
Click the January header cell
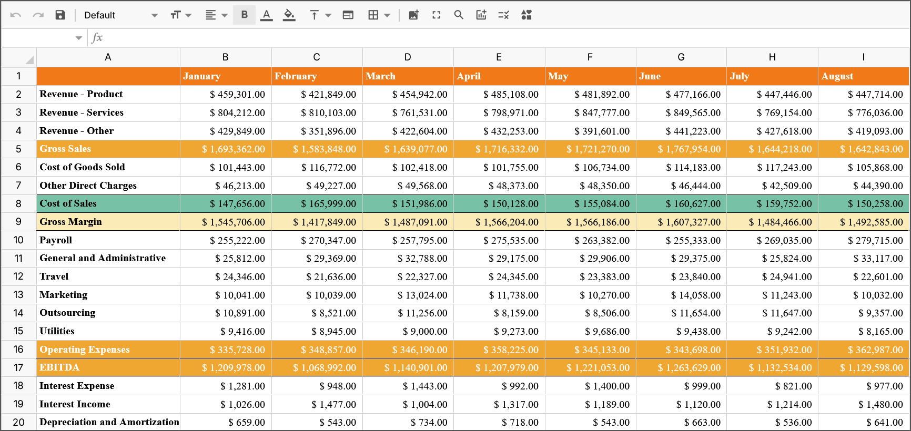tap(226, 76)
